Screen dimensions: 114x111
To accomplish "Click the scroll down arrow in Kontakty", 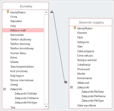I will [x=46, y=107].
